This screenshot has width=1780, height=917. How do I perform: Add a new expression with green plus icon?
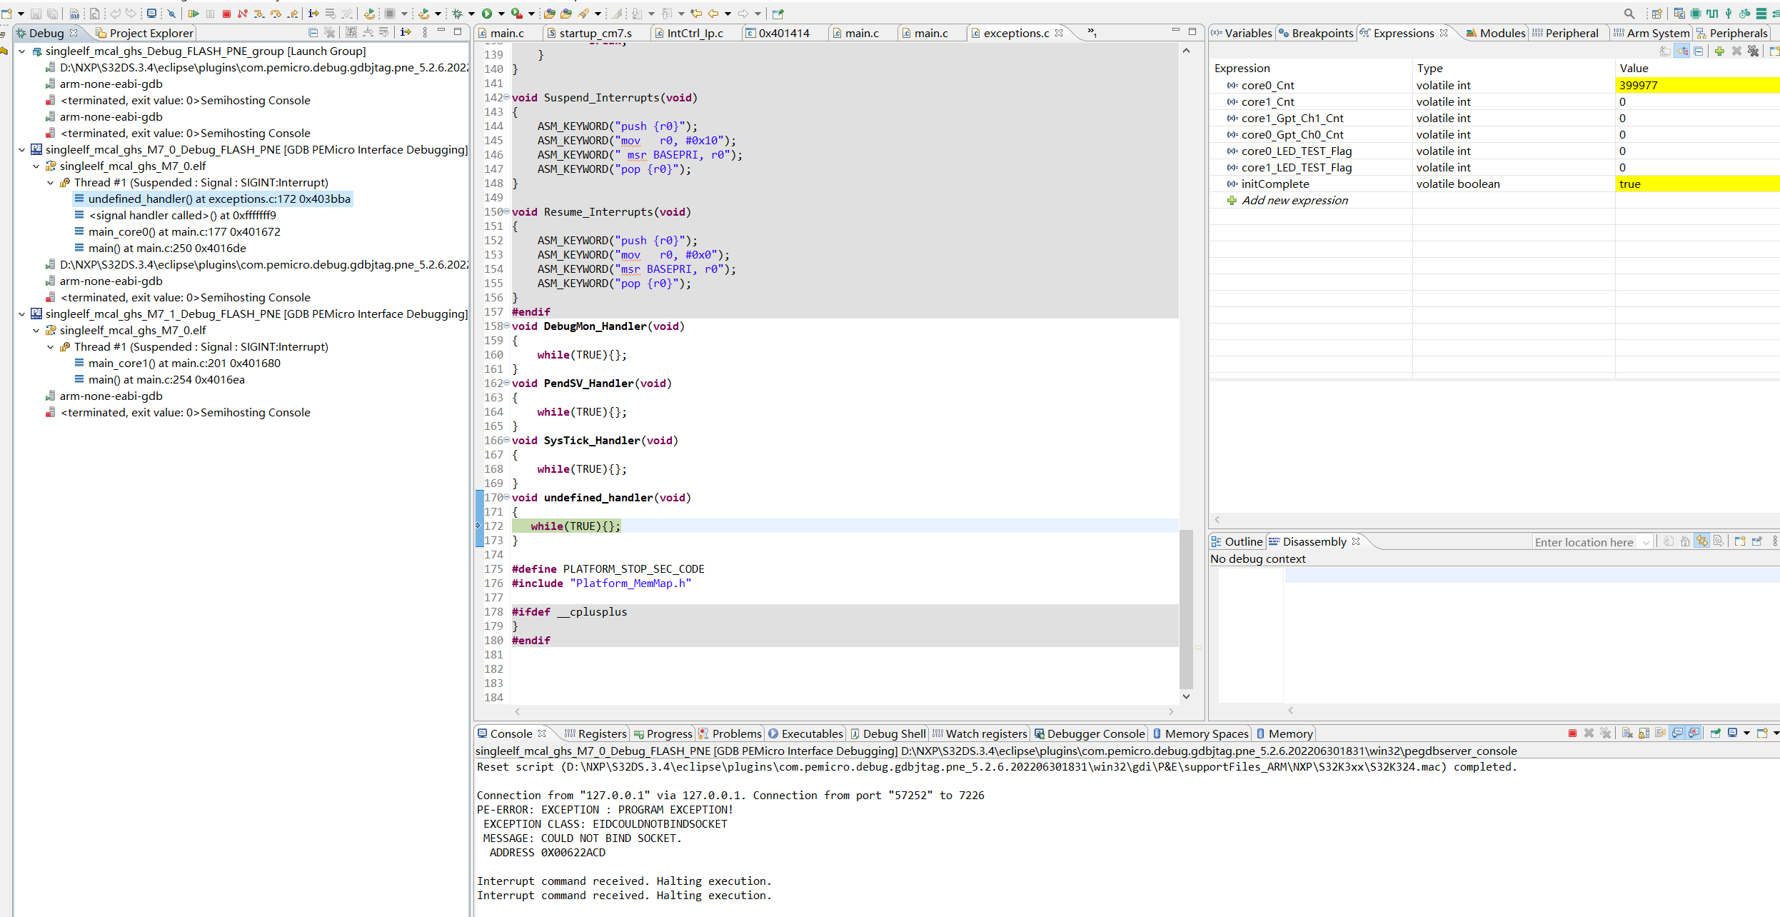point(1719,51)
